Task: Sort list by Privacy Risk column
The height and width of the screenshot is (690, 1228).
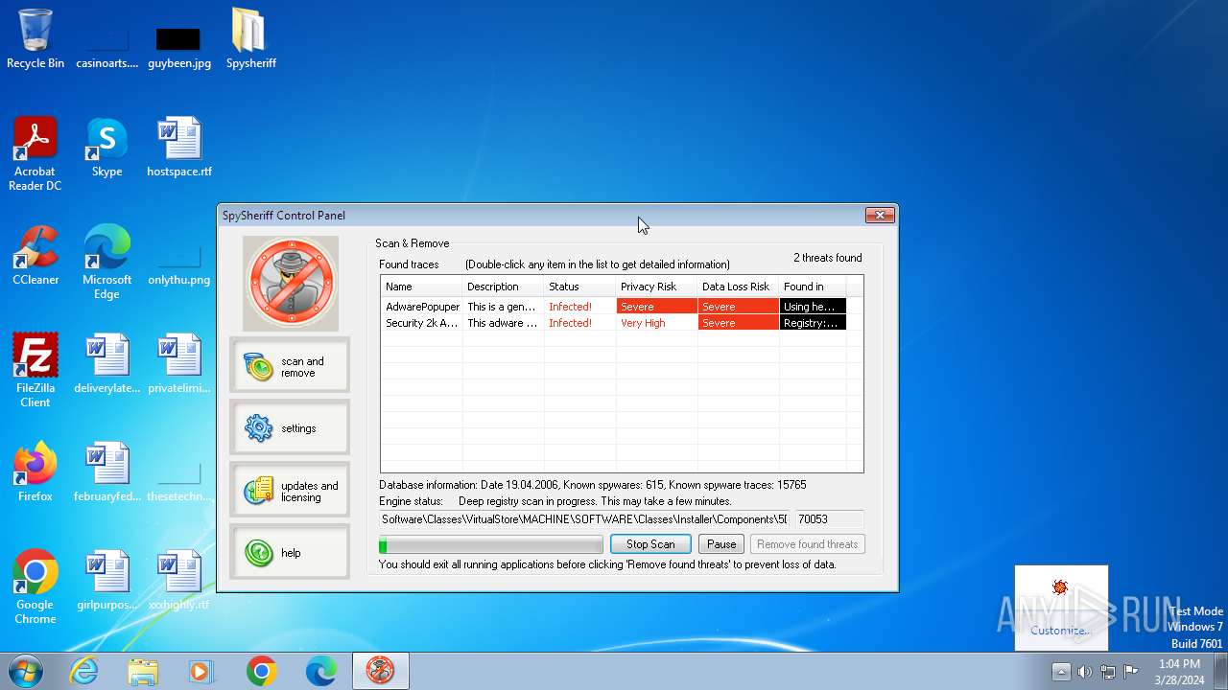Action: [x=656, y=287]
